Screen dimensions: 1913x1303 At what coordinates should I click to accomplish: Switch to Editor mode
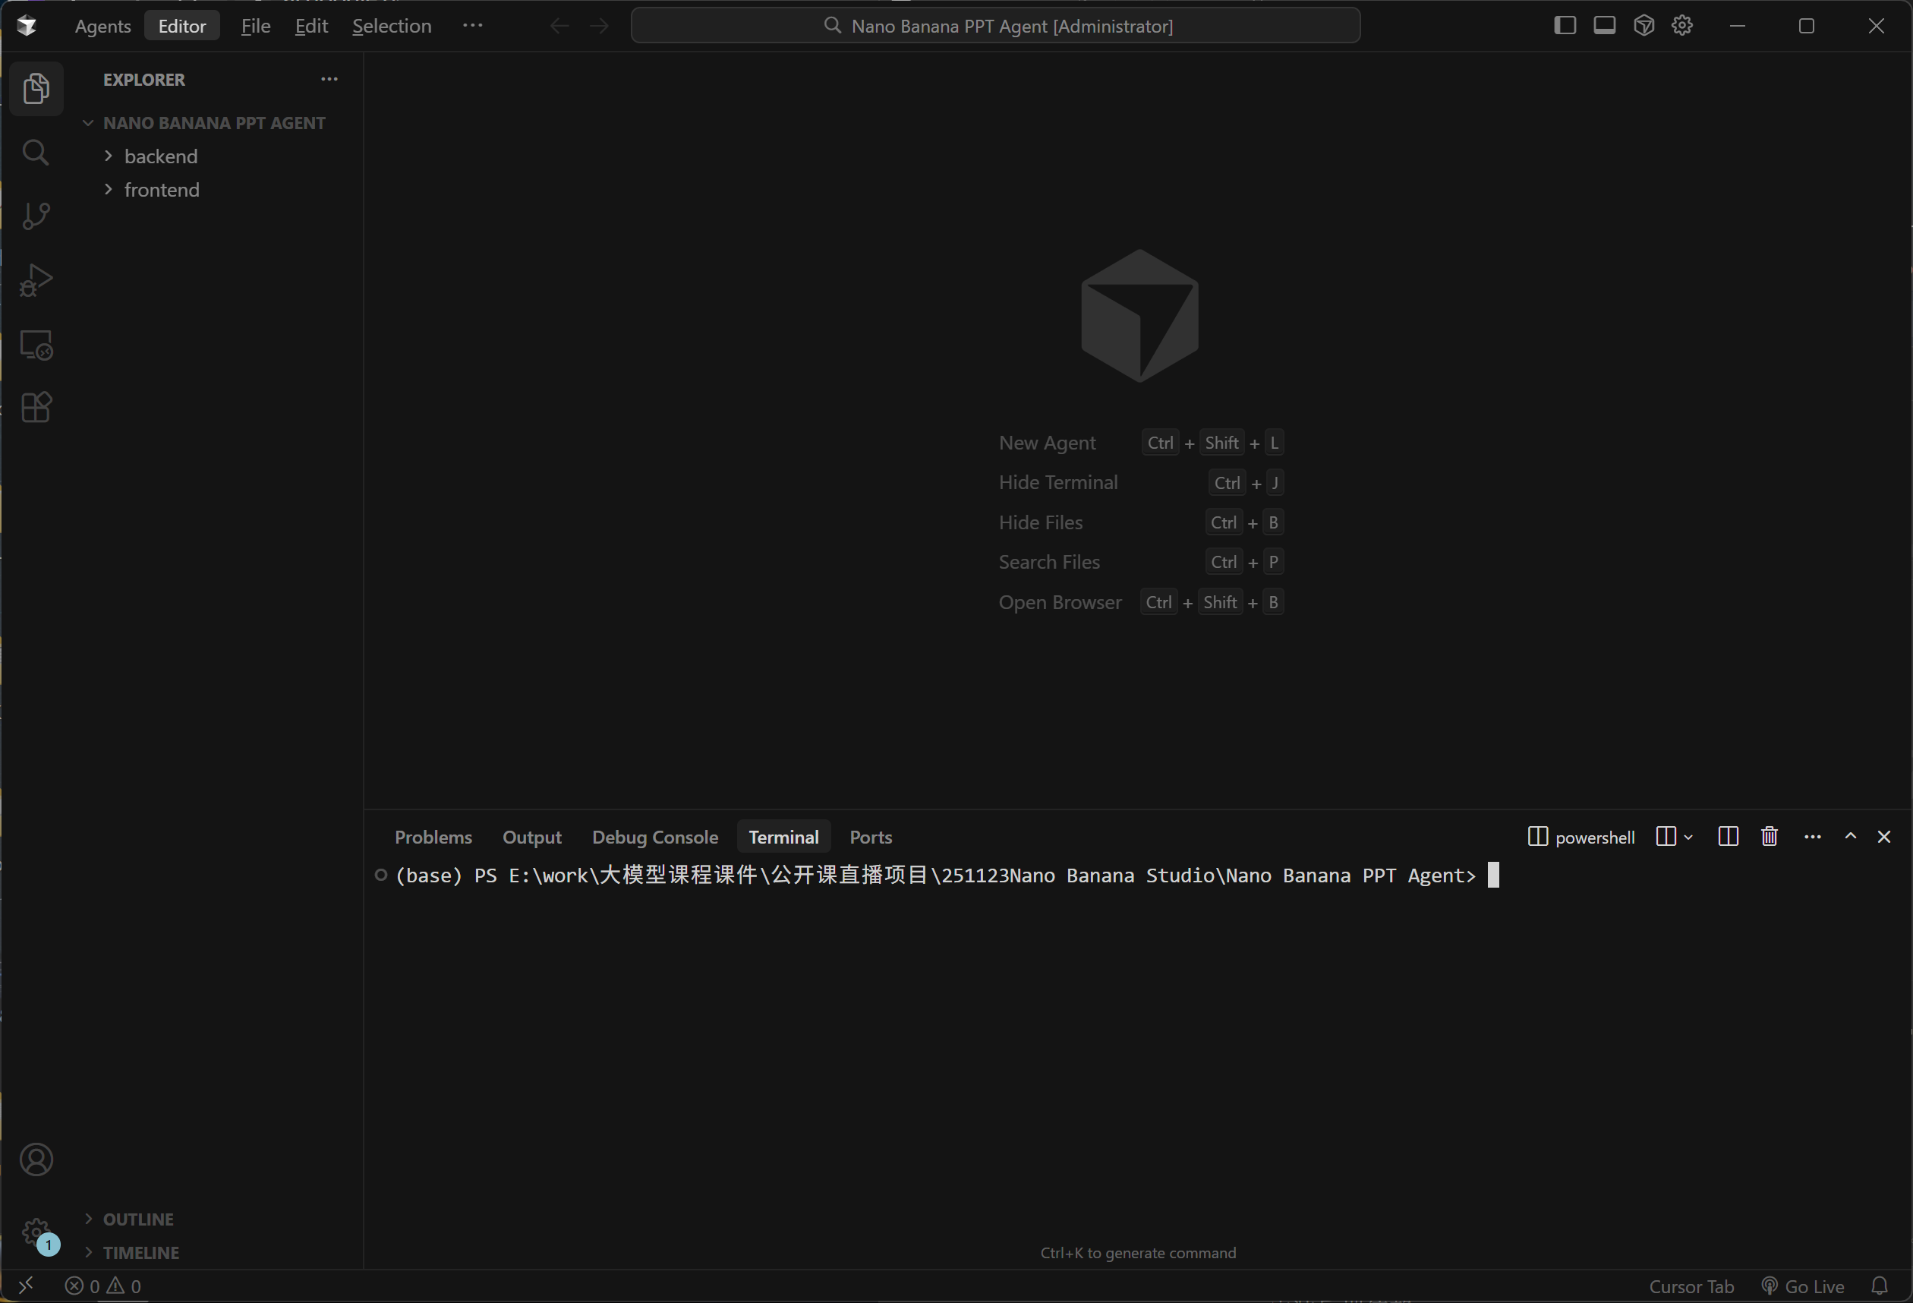pyautogui.click(x=182, y=26)
